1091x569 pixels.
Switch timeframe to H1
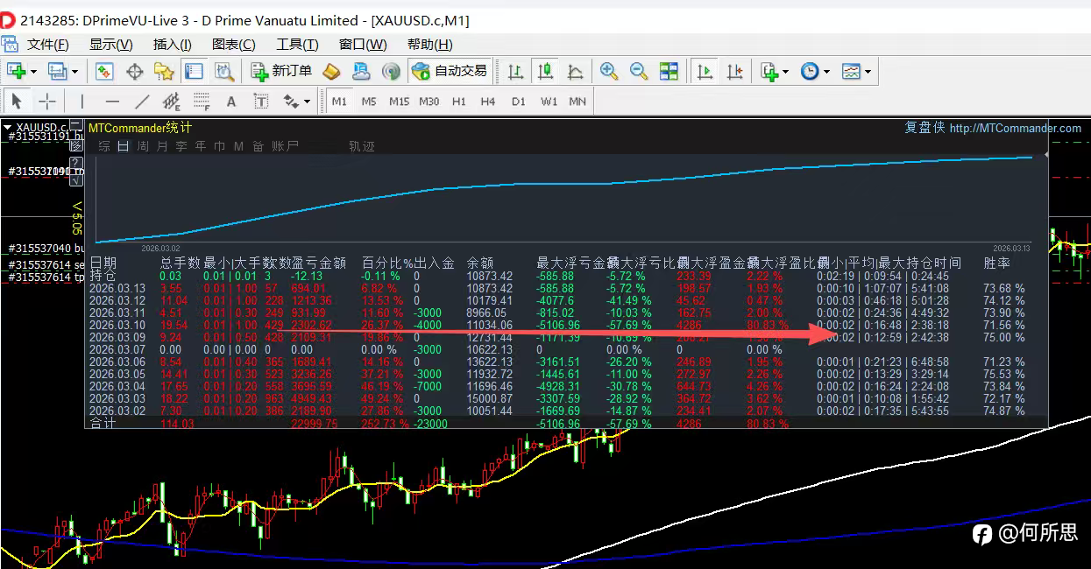click(459, 102)
